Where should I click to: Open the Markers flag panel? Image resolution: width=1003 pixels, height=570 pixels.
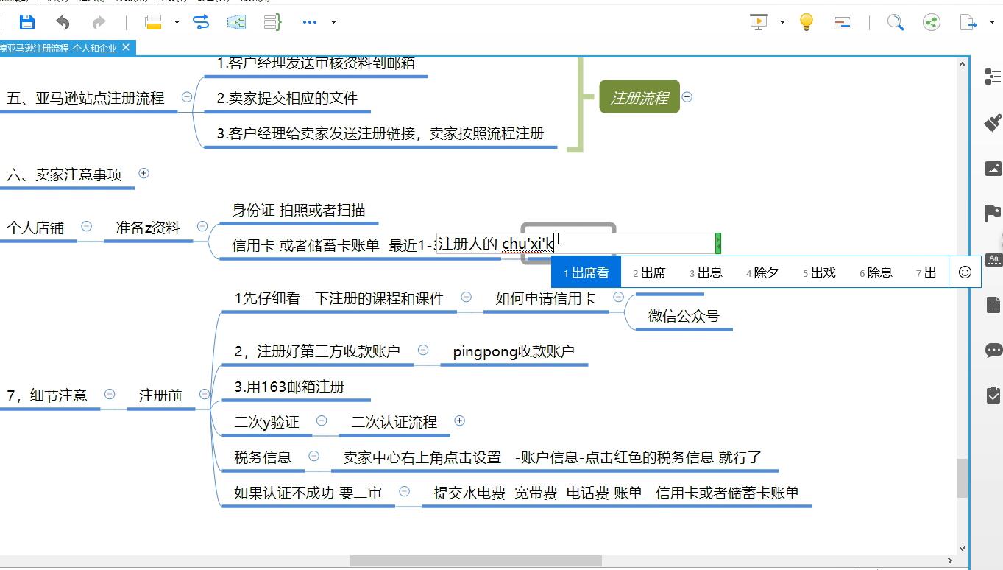pos(993,214)
